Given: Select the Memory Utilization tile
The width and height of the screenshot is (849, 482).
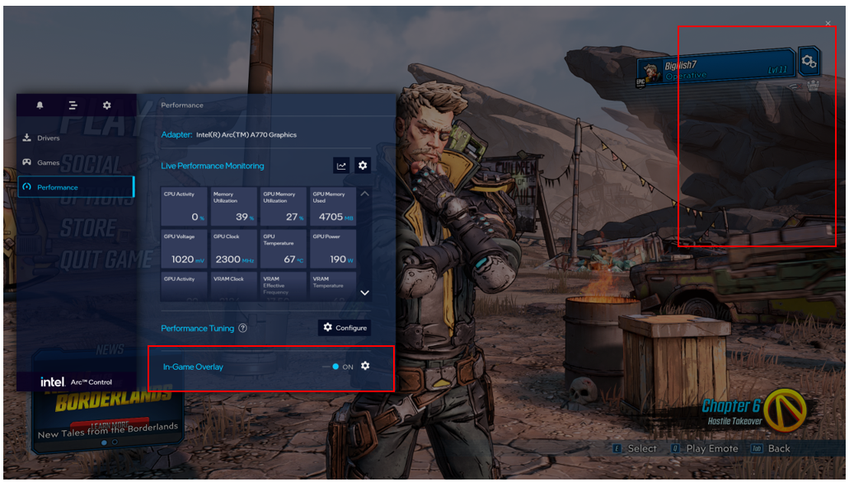Looking at the screenshot, I should tap(234, 206).
